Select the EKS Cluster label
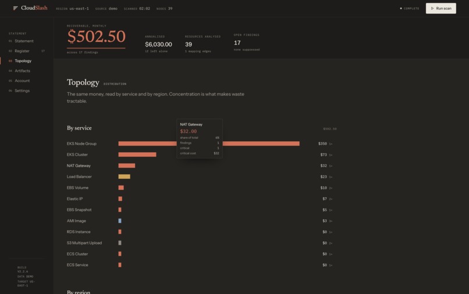 pyautogui.click(x=77, y=155)
